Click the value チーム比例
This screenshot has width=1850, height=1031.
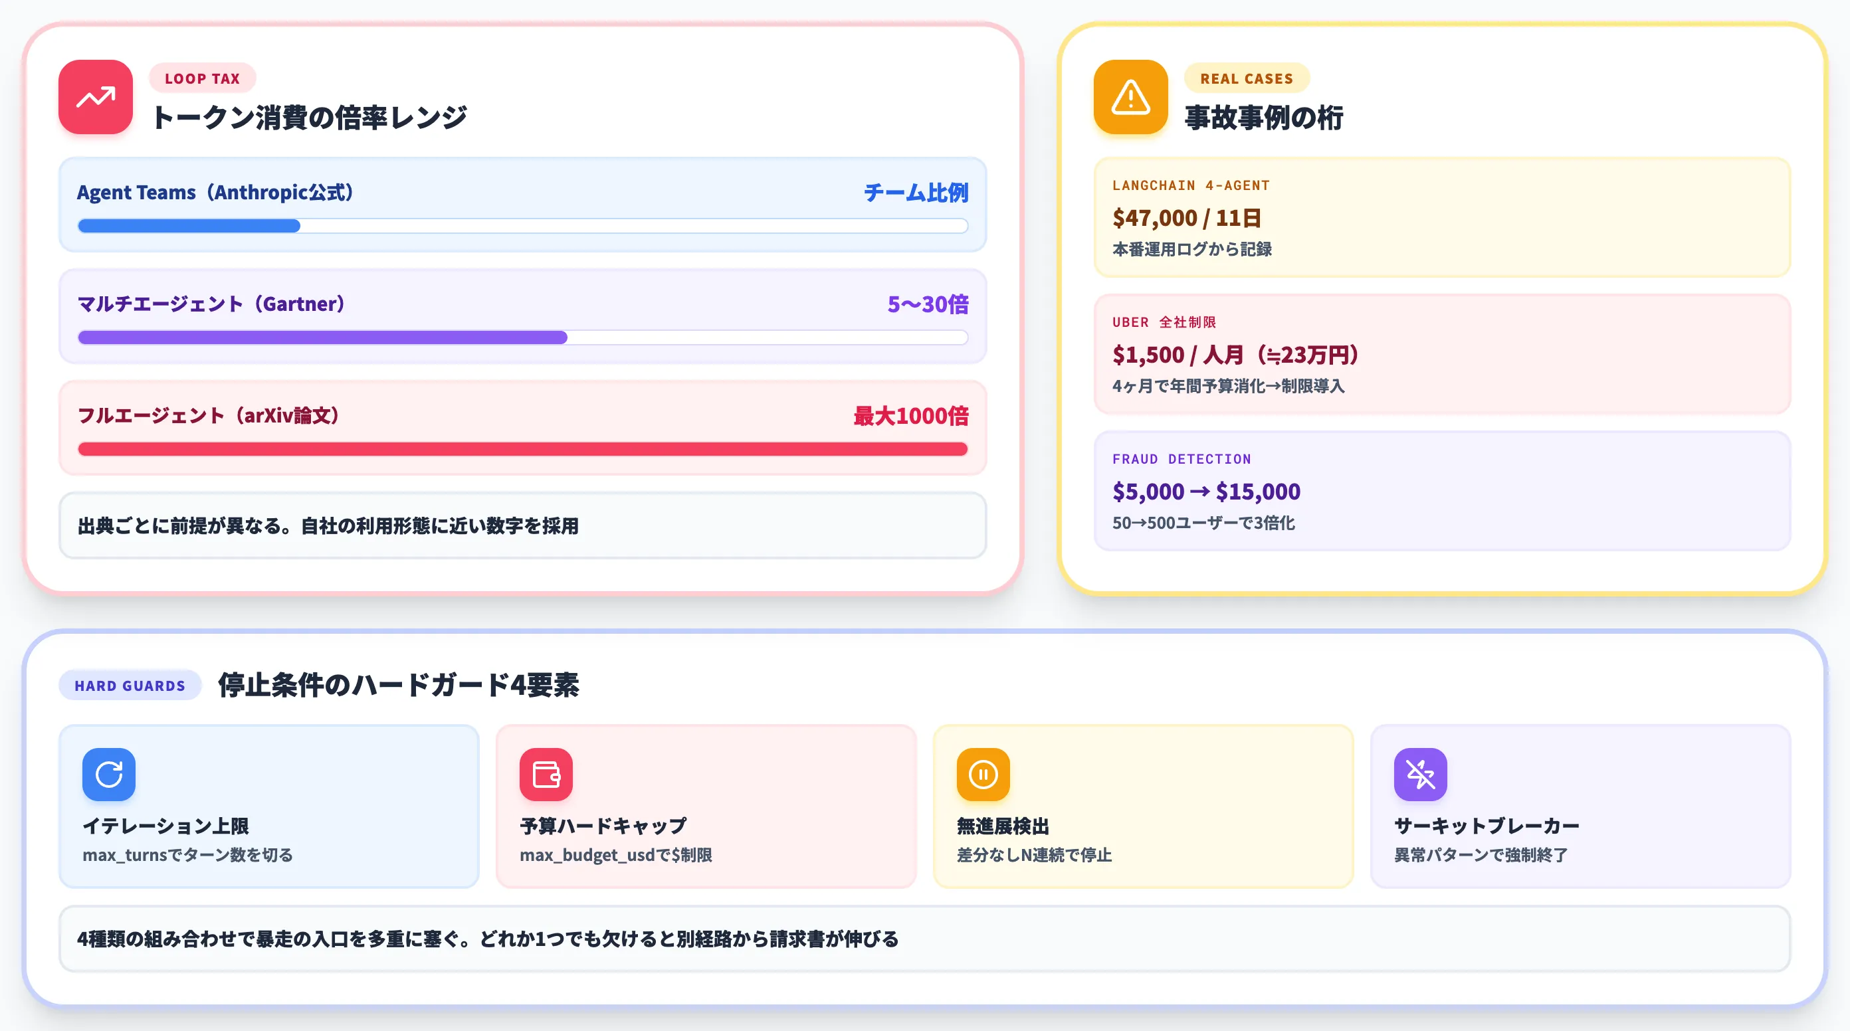pos(916,193)
